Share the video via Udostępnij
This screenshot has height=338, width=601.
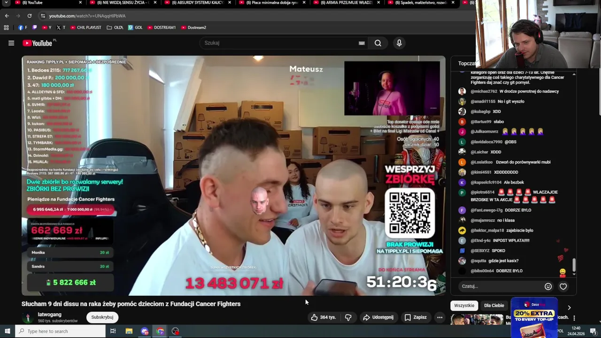point(378,317)
